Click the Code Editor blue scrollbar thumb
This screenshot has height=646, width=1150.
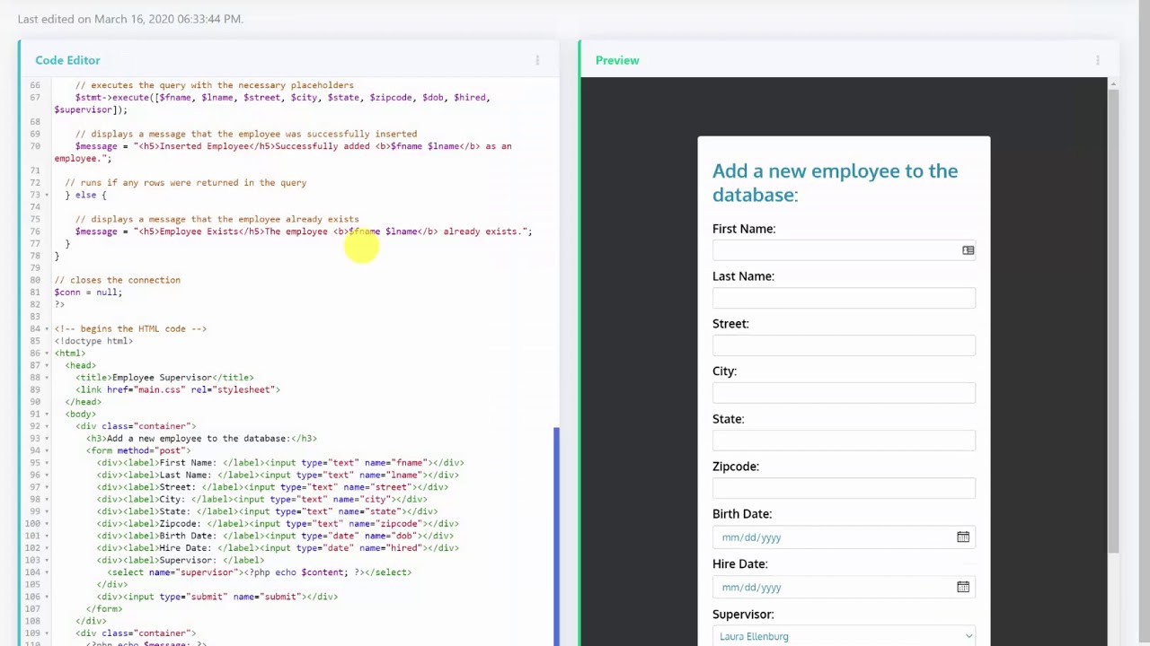pos(556,537)
